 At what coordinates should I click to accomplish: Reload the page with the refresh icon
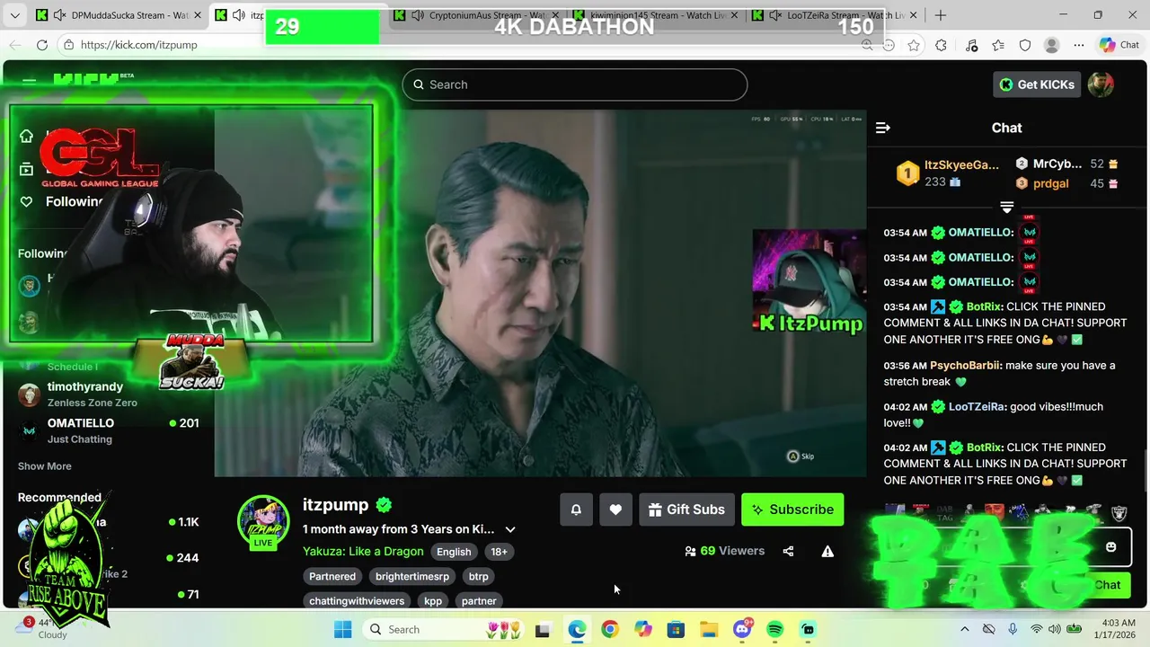pos(42,45)
